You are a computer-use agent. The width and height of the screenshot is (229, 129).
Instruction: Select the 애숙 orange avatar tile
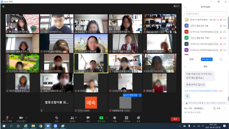coord(91,103)
